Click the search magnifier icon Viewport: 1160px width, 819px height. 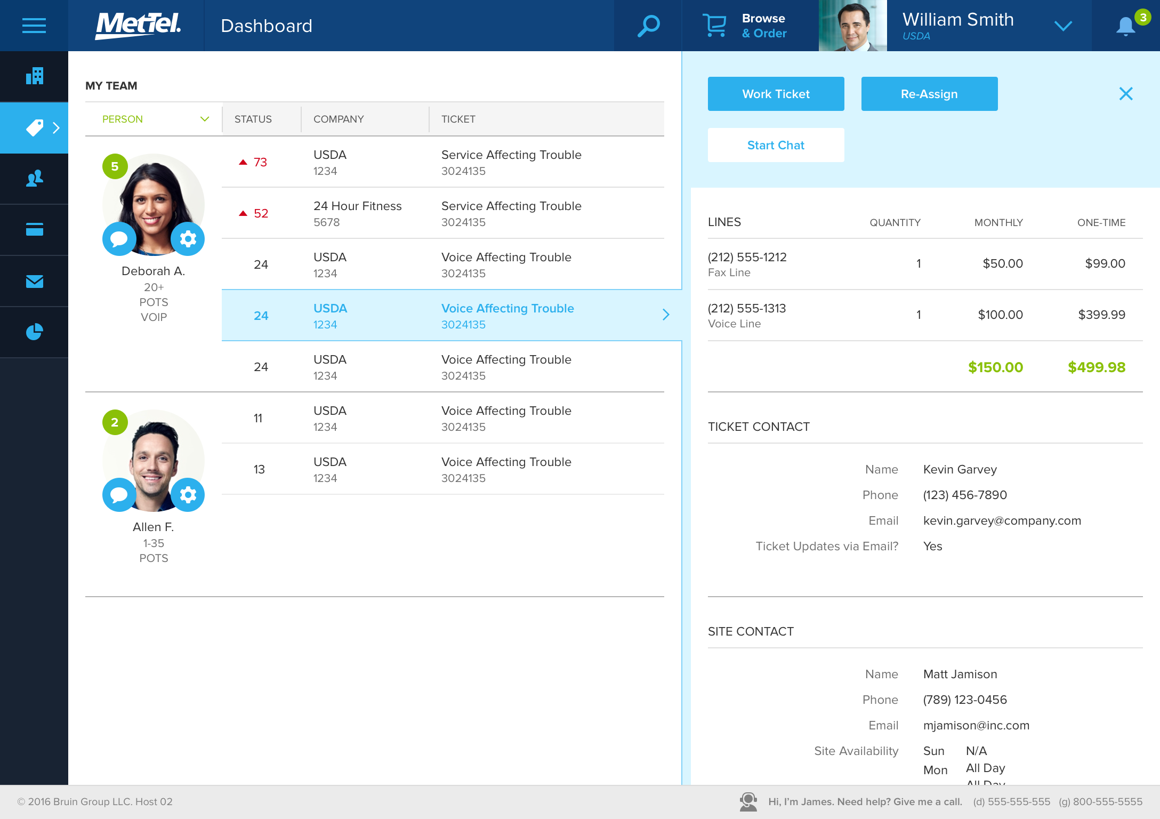648,26
